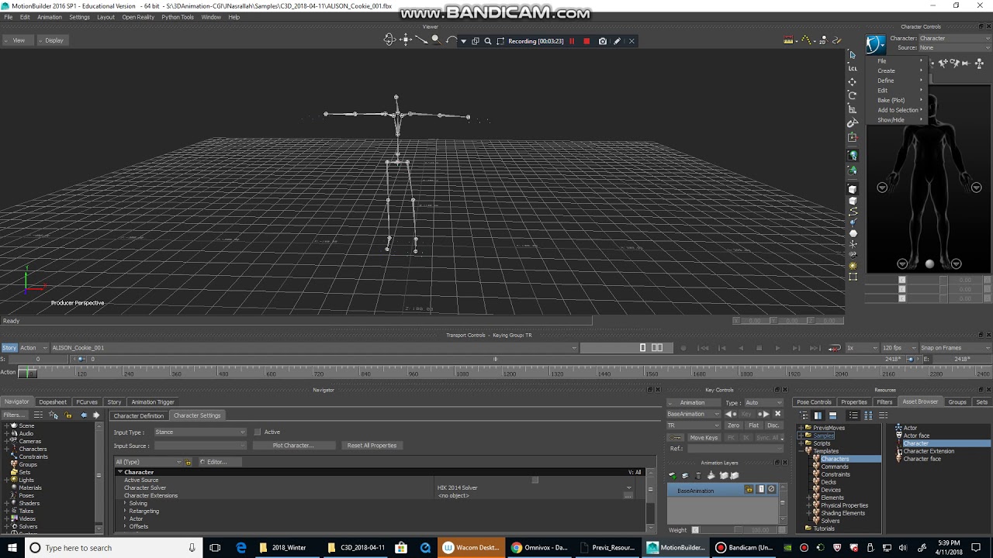Open the Input Type Stance dropdown
The image size is (993, 558).
pos(200,432)
